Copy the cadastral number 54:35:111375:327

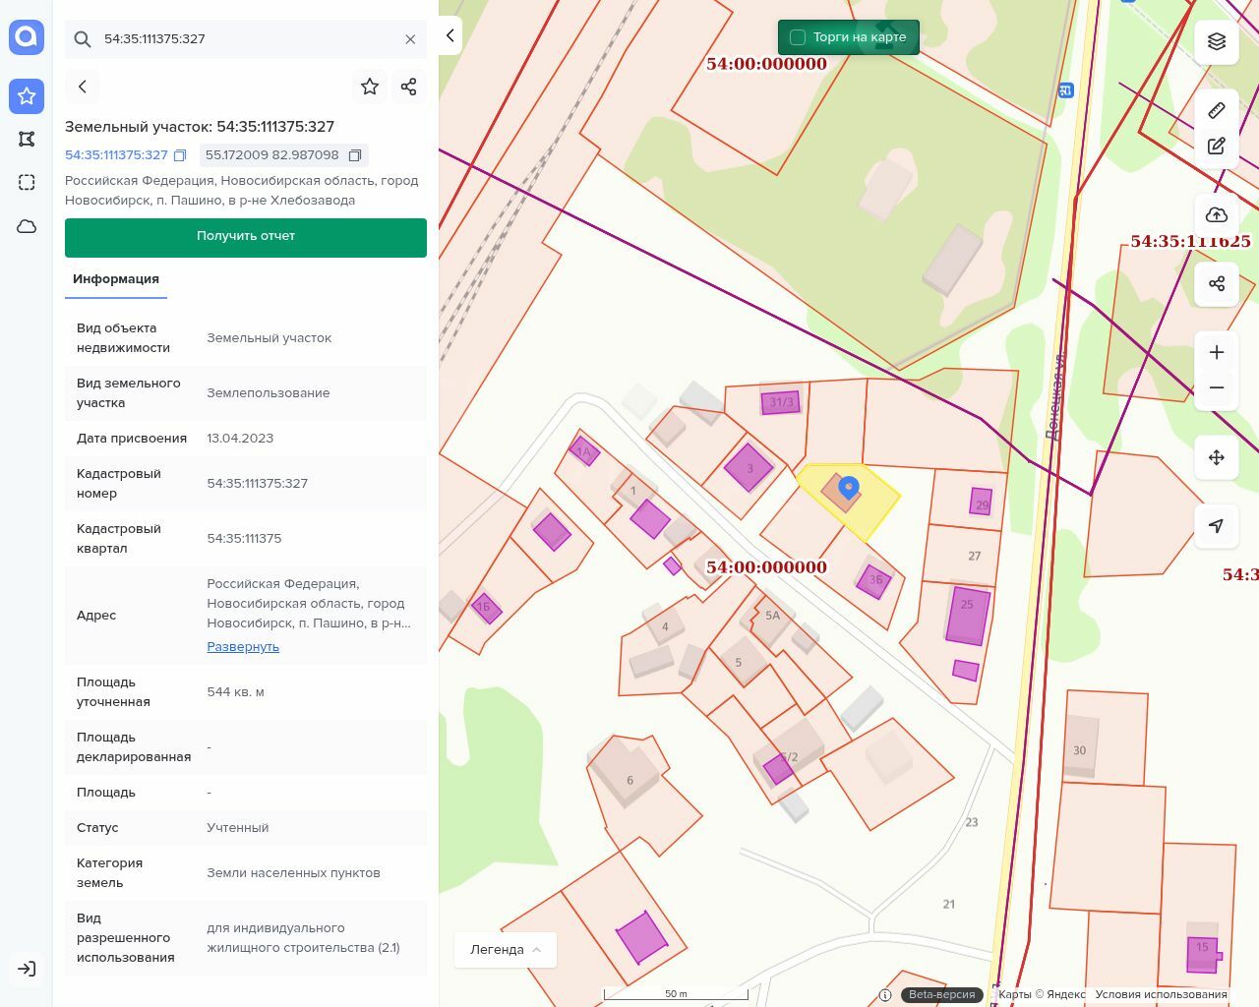[x=180, y=155]
